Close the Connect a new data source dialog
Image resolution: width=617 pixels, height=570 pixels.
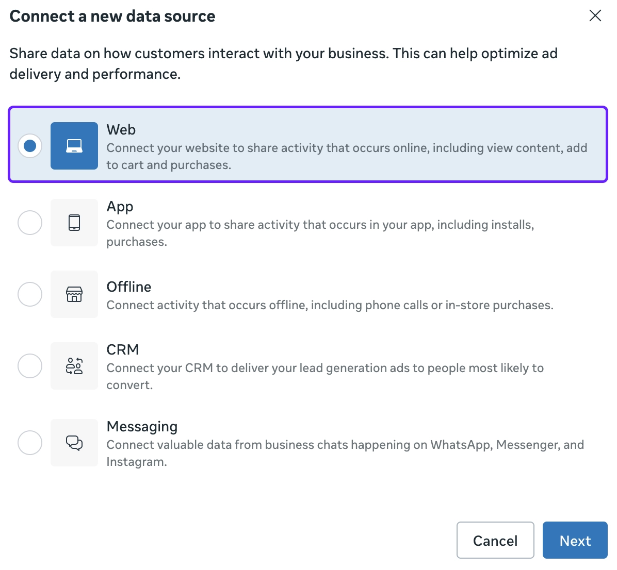(x=595, y=15)
